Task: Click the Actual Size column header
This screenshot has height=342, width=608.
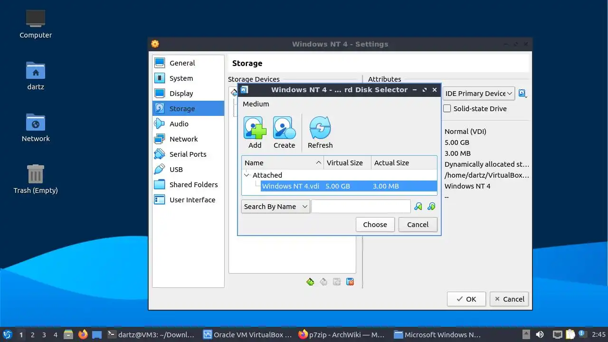Action: 404,162
